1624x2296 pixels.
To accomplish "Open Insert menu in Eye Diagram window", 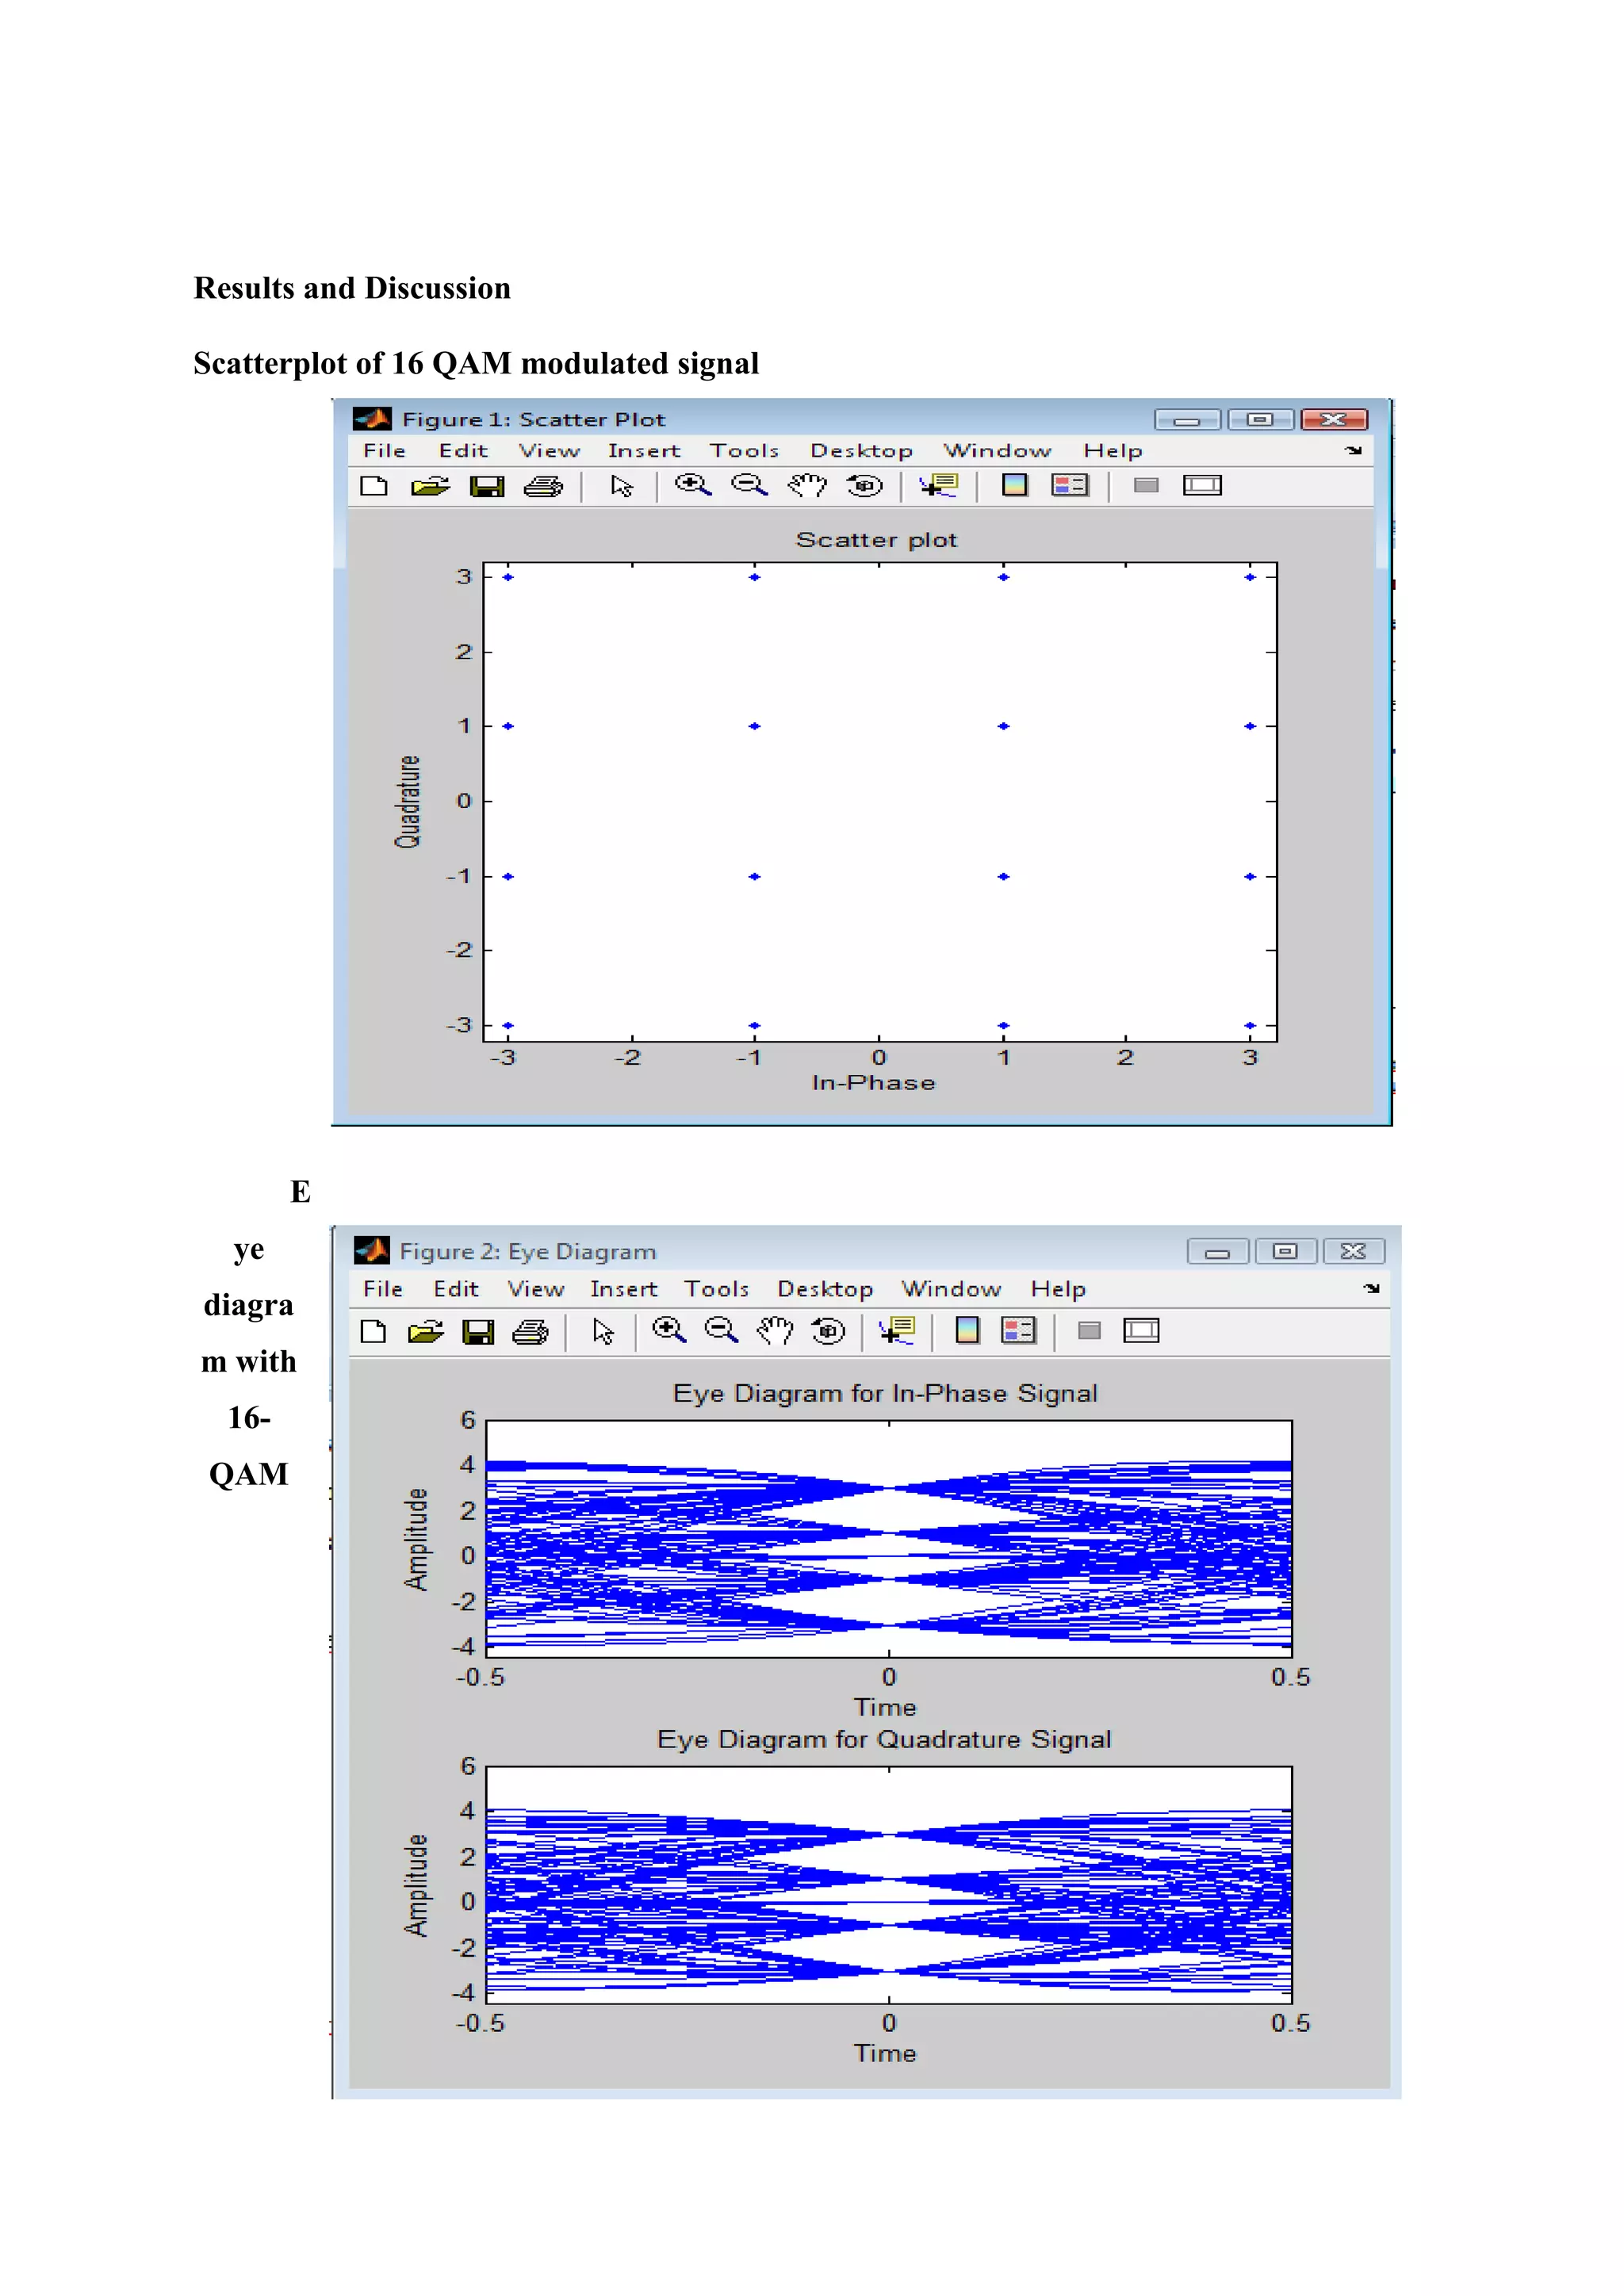I will (x=623, y=1289).
